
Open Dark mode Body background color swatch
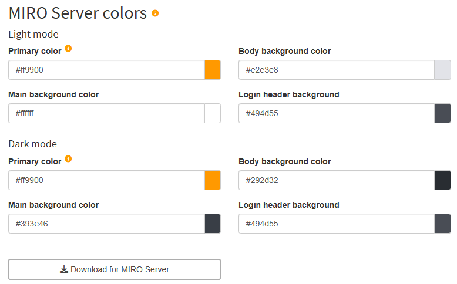point(442,180)
